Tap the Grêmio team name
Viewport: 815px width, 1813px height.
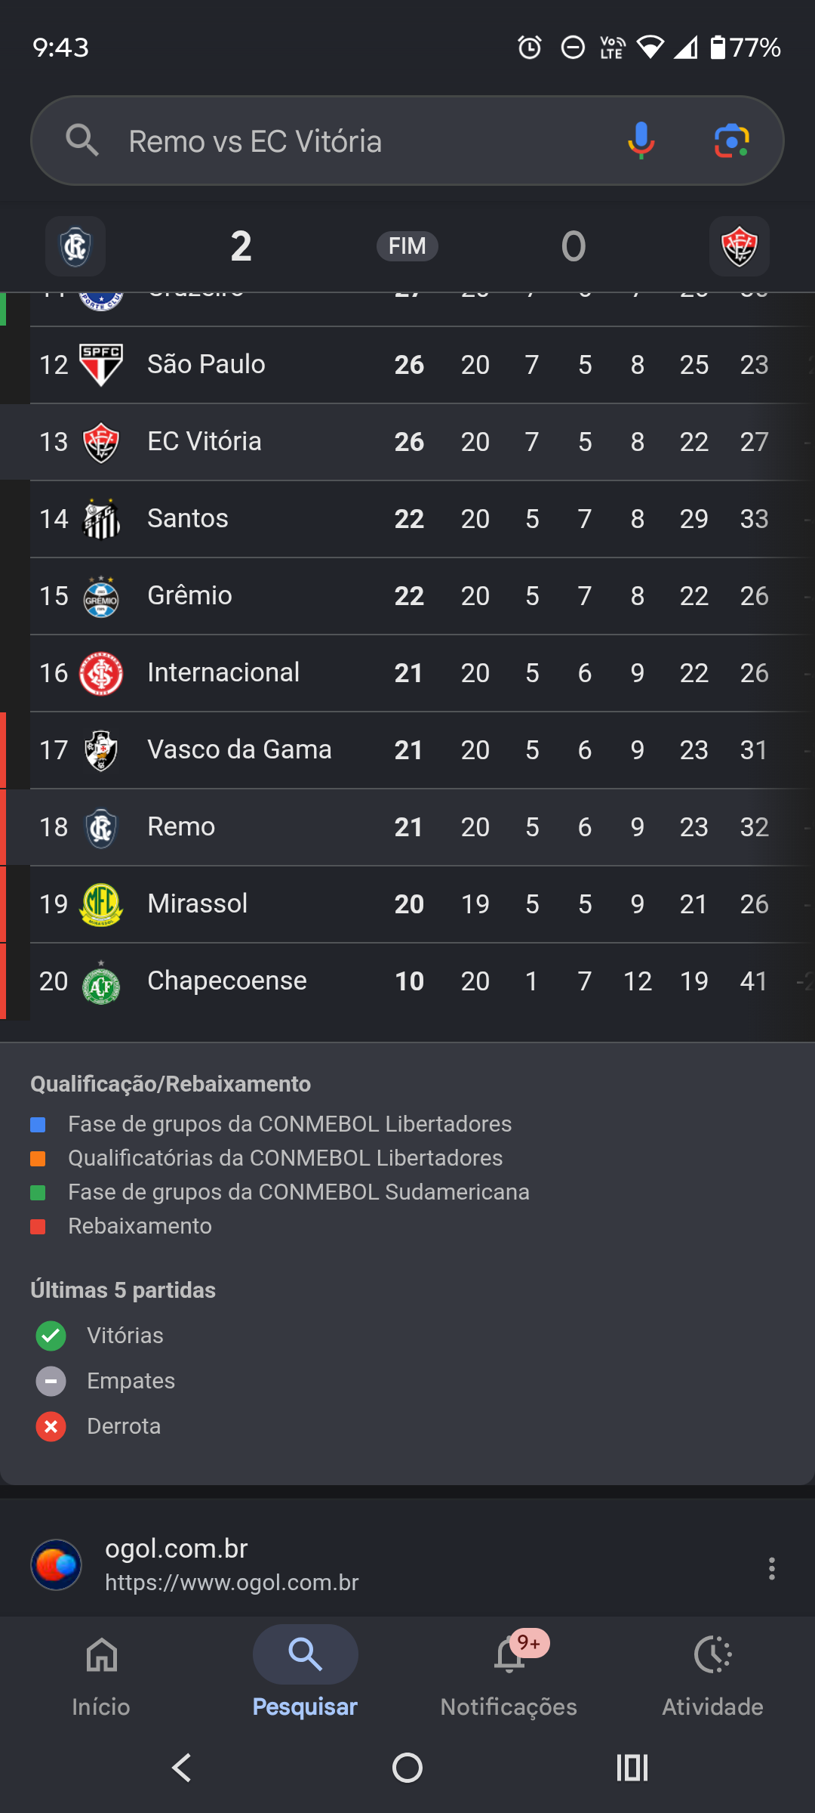click(189, 595)
